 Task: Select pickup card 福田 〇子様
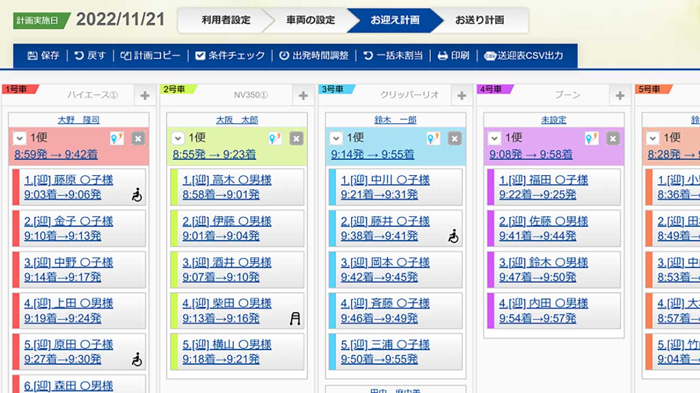click(554, 187)
